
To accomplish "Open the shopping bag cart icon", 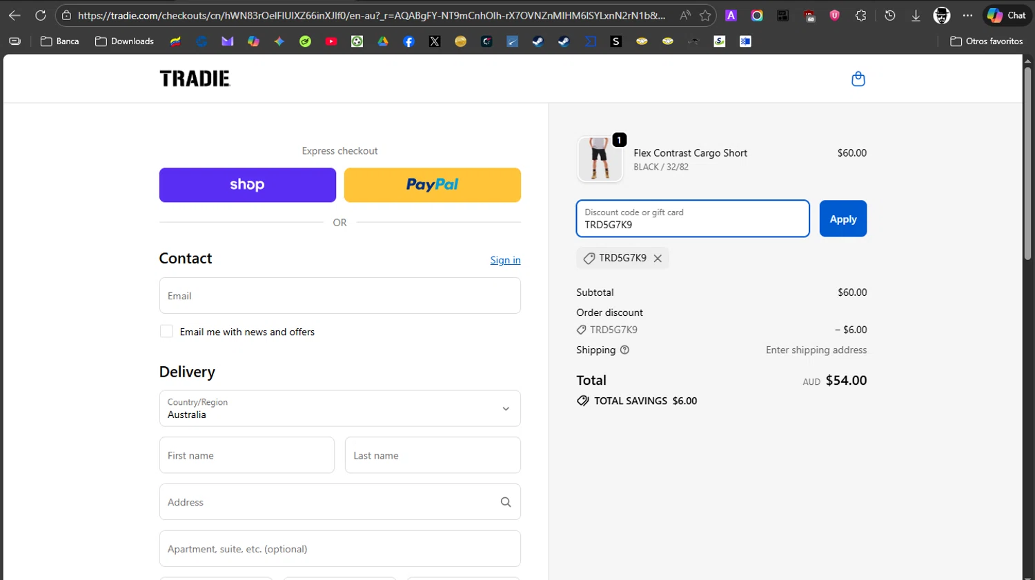I will 858,79.
